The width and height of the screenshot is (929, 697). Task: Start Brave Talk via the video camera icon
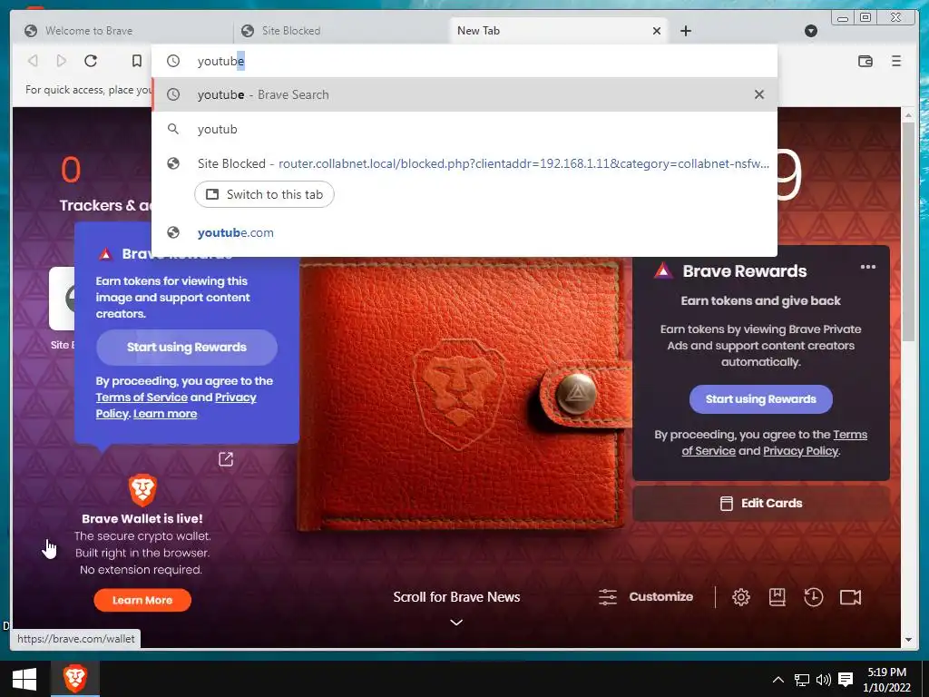coord(850,597)
